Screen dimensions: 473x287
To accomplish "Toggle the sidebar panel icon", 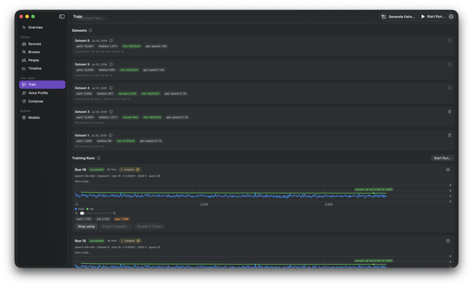I will [62, 17].
